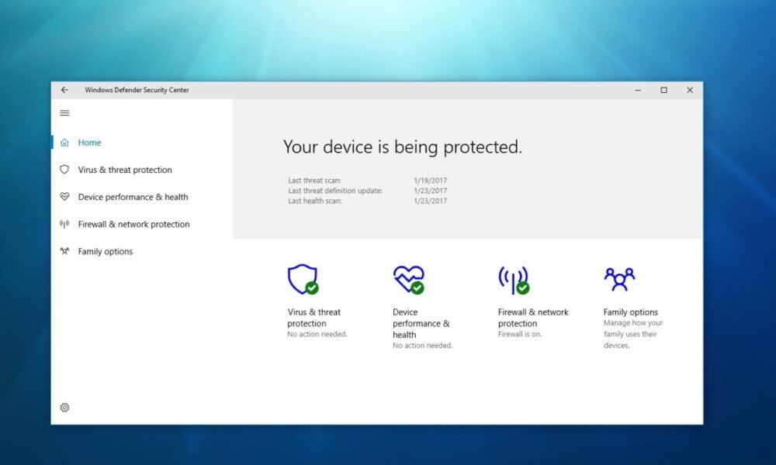Open the large Firewall antenna tile icon
This screenshot has width=776, height=465.
click(x=514, y=281)
